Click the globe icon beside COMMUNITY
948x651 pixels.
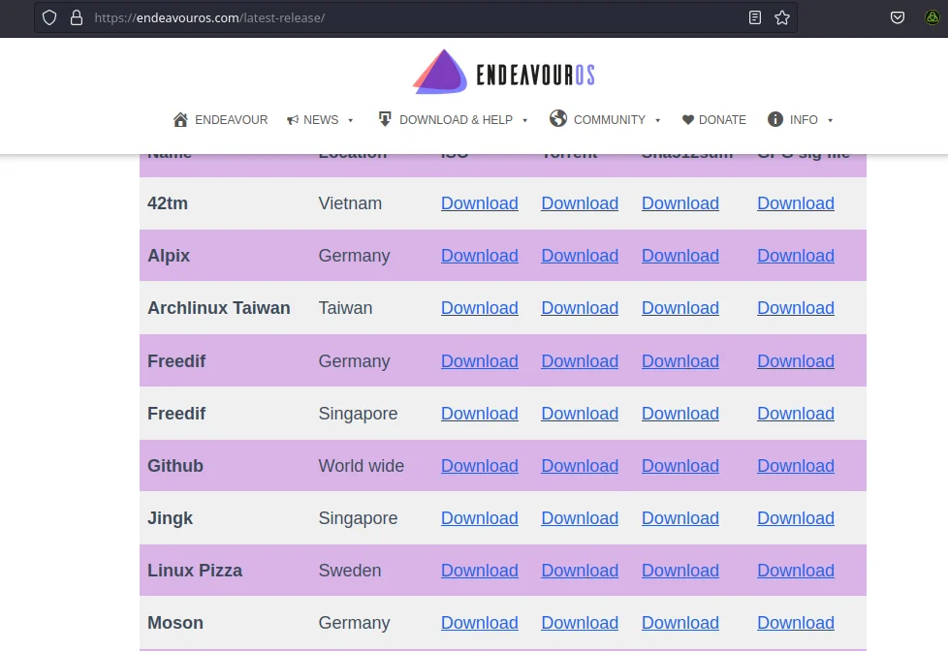pos(558,118)
